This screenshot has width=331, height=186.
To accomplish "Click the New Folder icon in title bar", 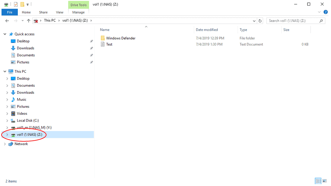I will coord(22,4).
